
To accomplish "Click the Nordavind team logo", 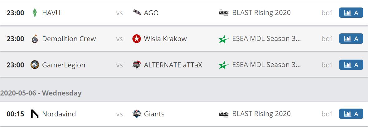I will 35,114.
